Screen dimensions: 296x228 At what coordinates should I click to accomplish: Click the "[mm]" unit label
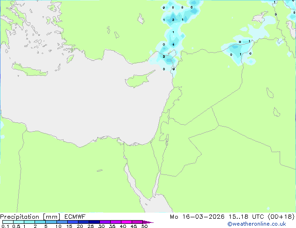point(51,217)
